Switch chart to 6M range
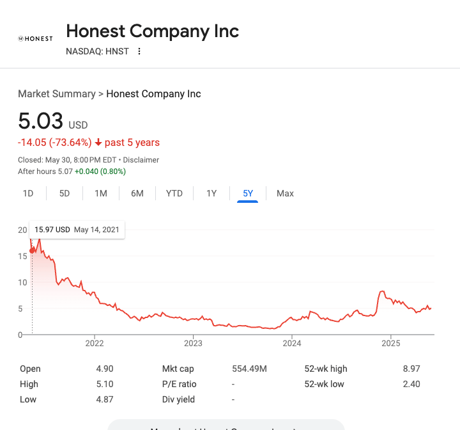The width and height of the screenshot is (460, 430). click(x=137, y=193)
